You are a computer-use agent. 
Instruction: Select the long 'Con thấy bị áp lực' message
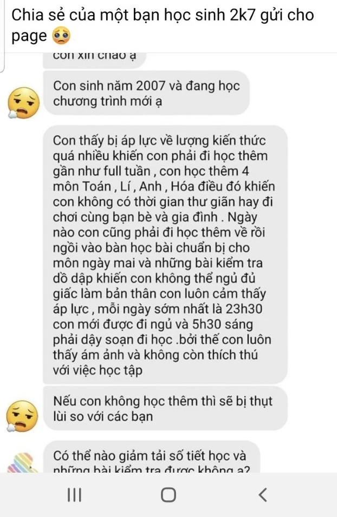pyautogui.click(x=165, y=254)
